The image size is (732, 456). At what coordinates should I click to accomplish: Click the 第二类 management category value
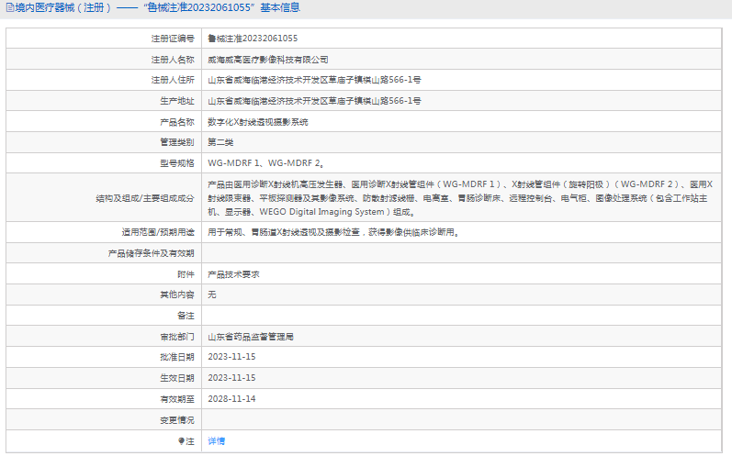click(x=220, y=143)
